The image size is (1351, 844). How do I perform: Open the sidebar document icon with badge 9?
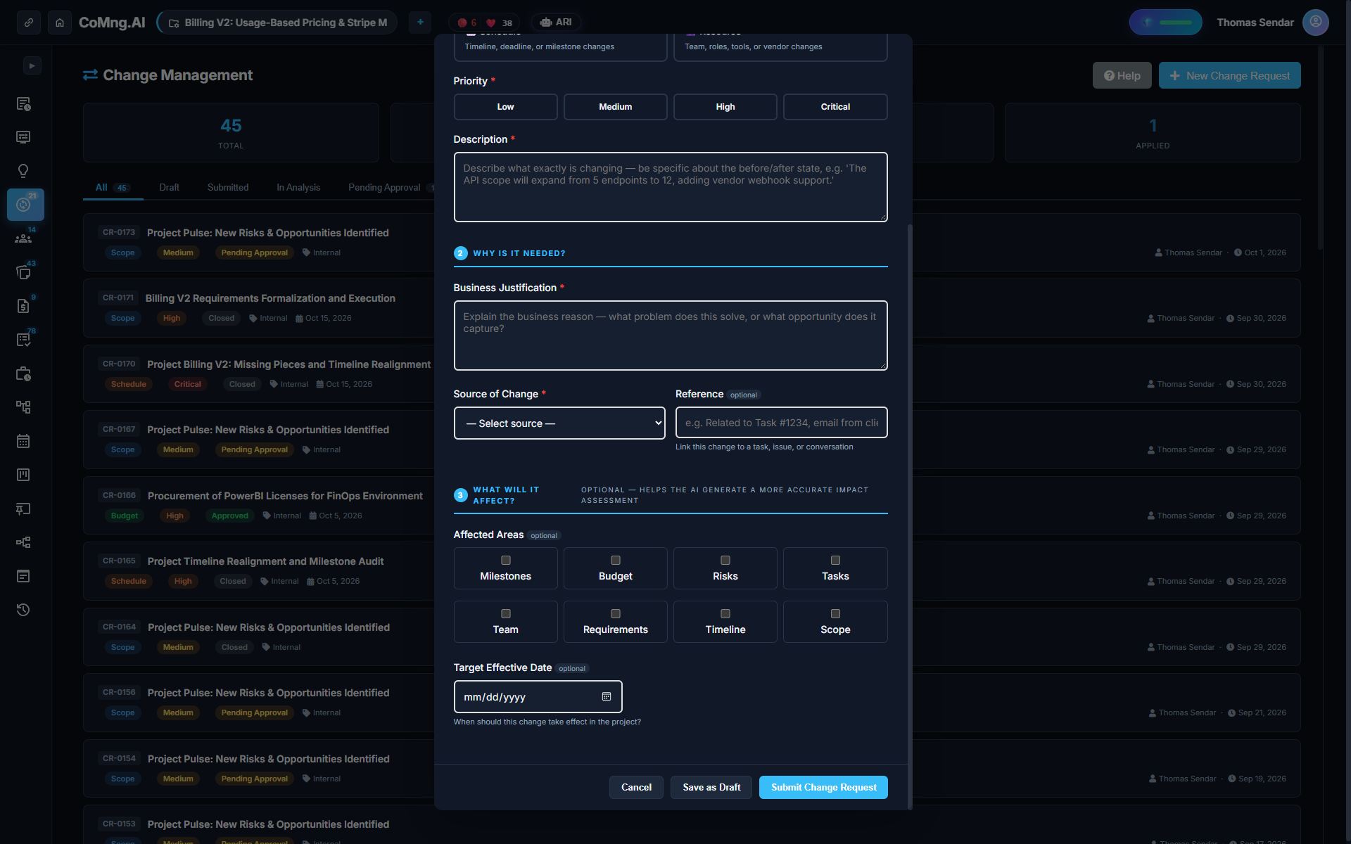[23, 306]
